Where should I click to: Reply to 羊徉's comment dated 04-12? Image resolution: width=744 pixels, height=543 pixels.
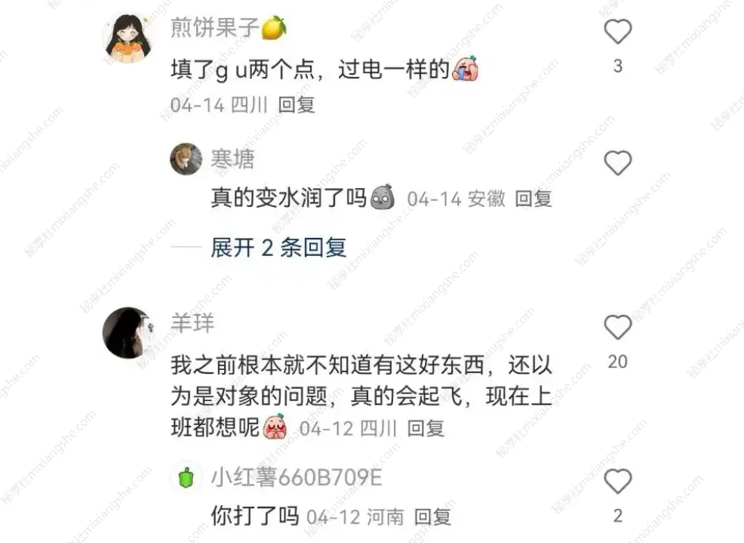(x=426, y=428)
